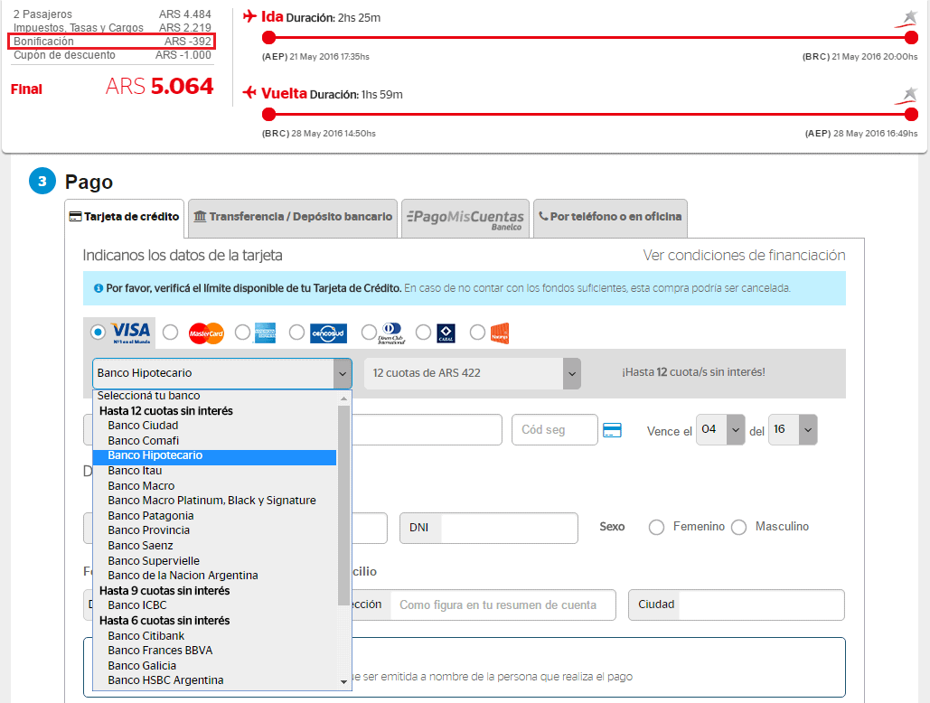Select the MasterCard radio button
The image size is (930, 703).
click(x=170, y=333)
